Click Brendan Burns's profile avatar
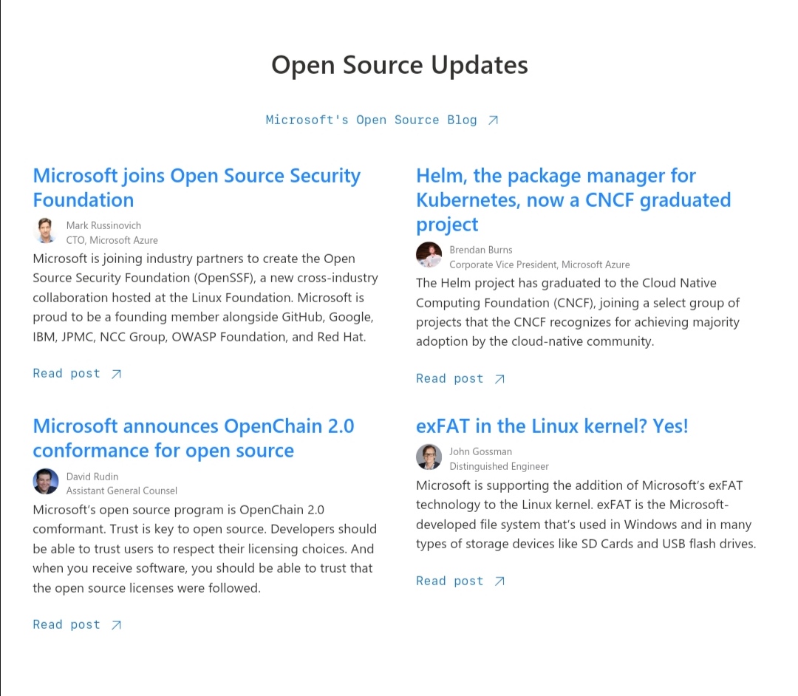Screen dimensions: 798x696 [429, 255]
